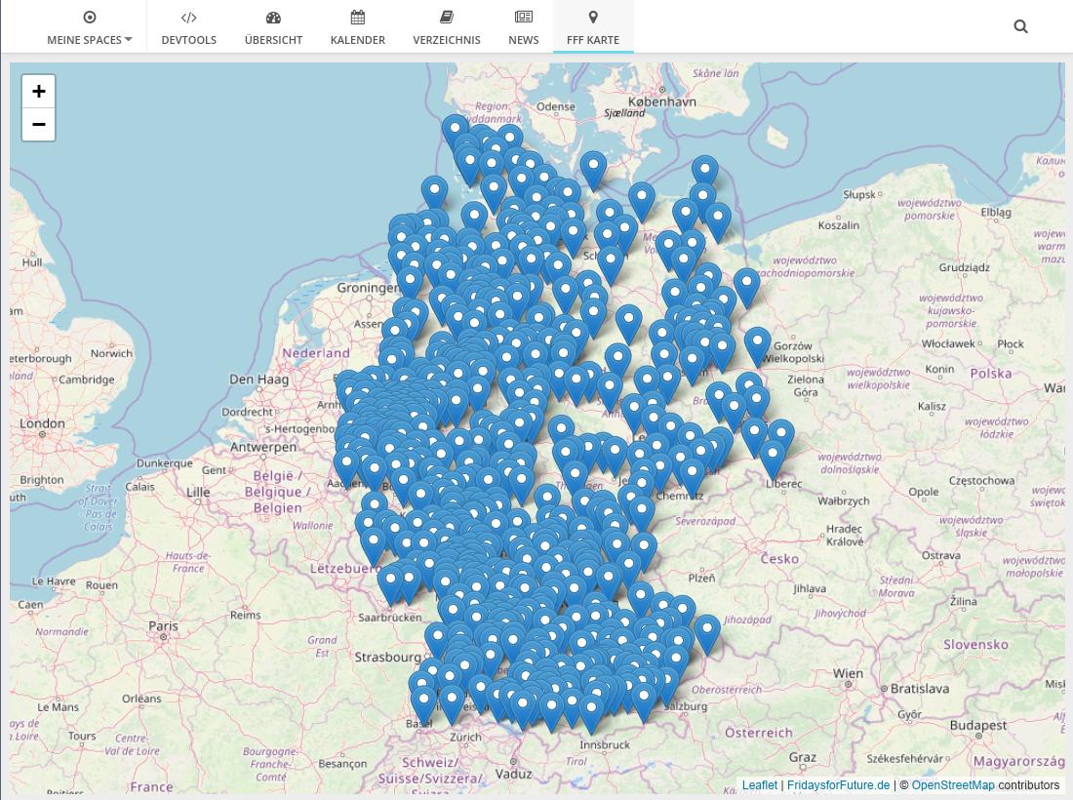Click the Strasbourg map label
Screen dimensions: 1073x800
pyautogui.click(x=387, y=657)
